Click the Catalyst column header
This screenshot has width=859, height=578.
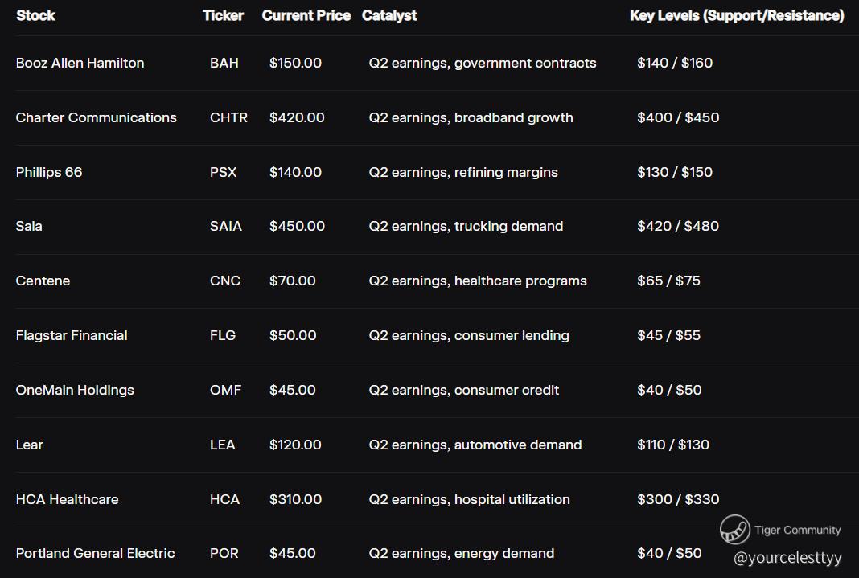pos(389,15)
